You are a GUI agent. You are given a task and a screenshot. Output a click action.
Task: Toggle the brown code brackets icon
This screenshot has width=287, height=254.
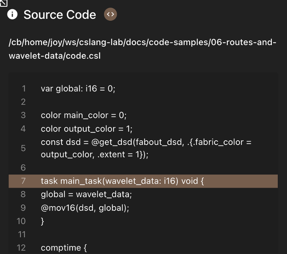click(110, 14)
